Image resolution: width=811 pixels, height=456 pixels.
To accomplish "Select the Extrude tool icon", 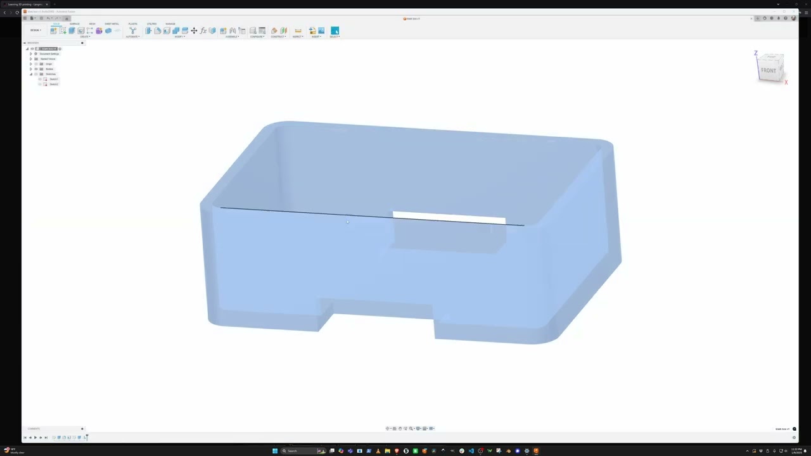I will 72,30.
